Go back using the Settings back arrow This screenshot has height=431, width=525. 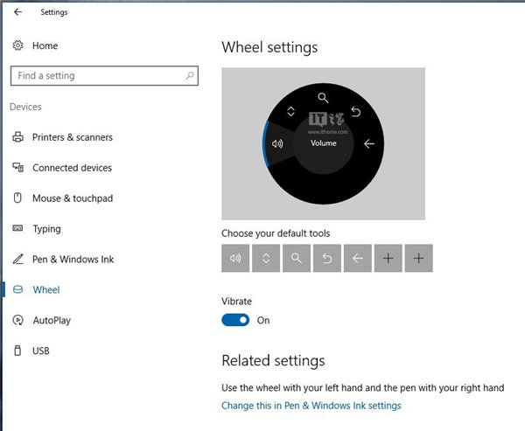point(17,12)
